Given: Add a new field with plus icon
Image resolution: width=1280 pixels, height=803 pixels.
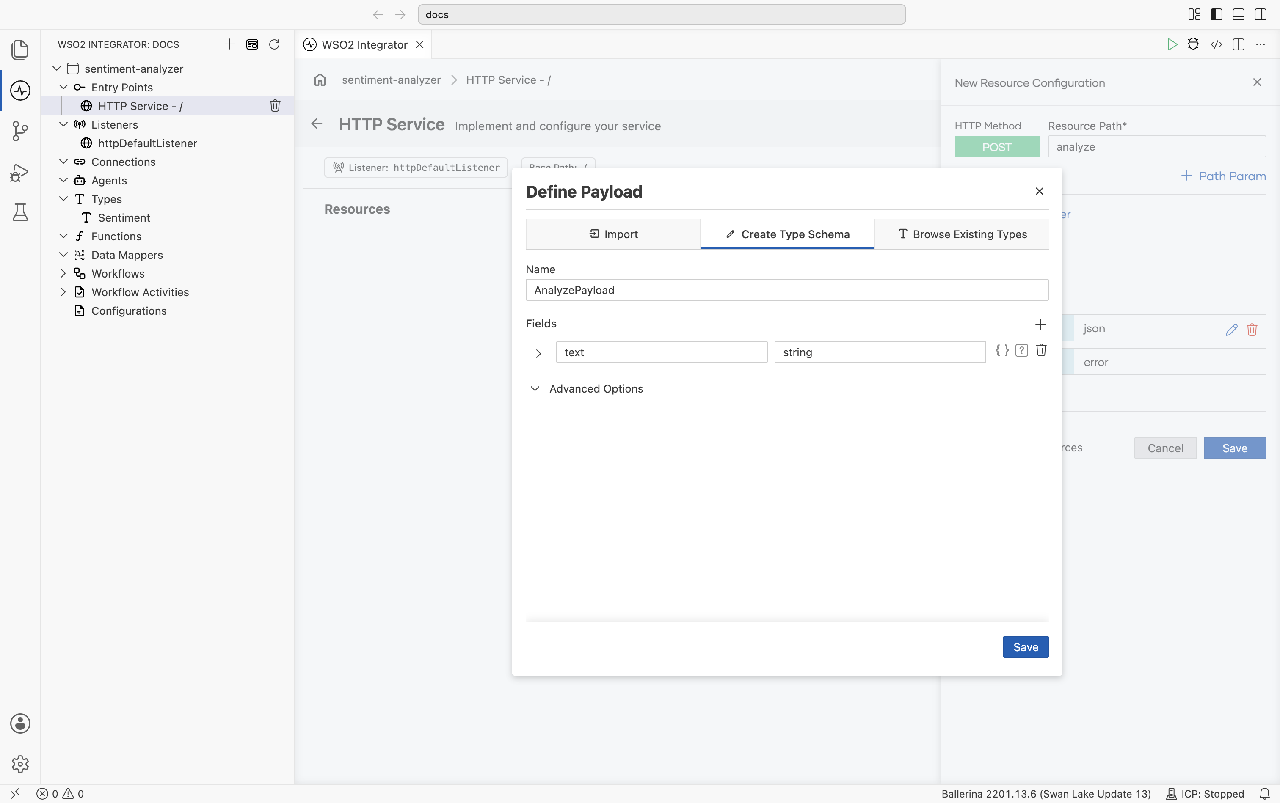Looking at the screenshot, I should (x=1040, y=324).
